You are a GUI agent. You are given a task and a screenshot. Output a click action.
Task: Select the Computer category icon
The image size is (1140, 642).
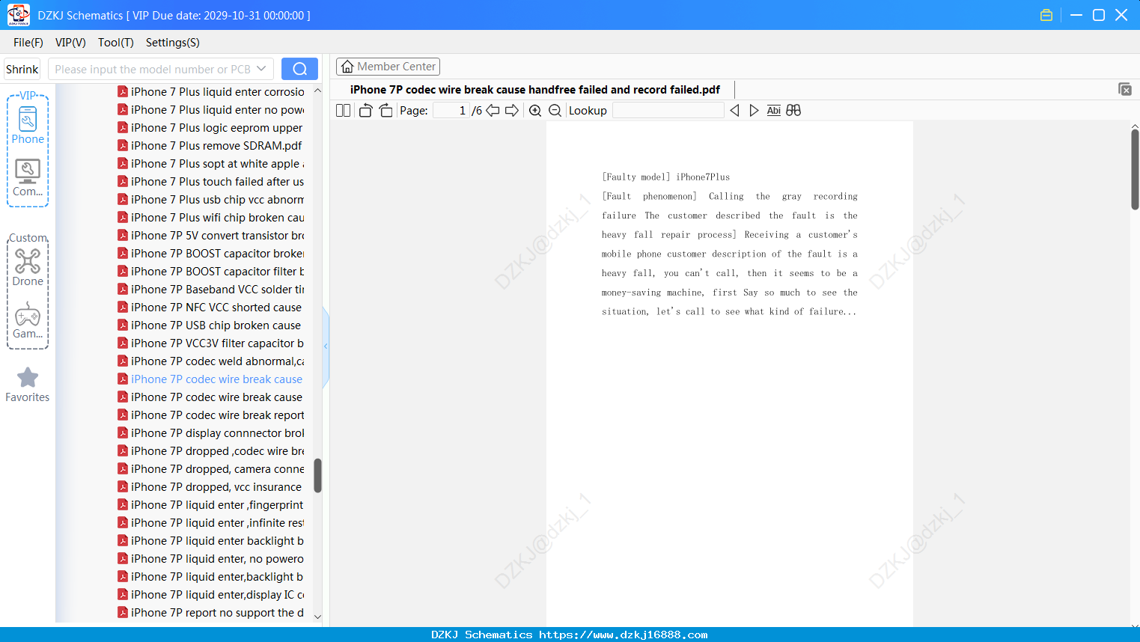(x=28, y=177)
